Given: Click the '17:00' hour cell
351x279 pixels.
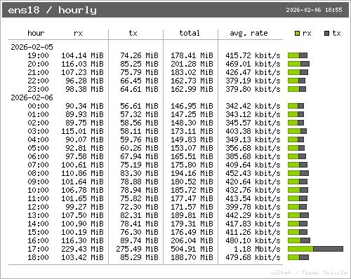Looking at the screenshot, I should (38, 249).
